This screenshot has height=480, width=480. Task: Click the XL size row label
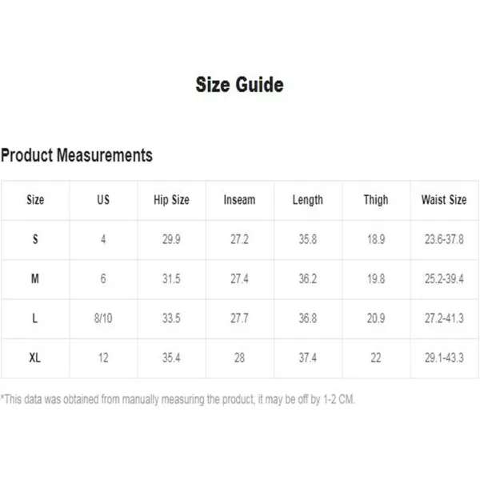pyautogui.click(x=35, y=358)
